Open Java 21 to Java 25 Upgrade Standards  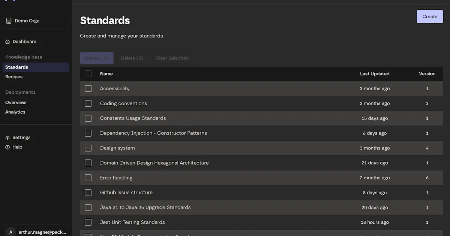(x=145, y=207)
